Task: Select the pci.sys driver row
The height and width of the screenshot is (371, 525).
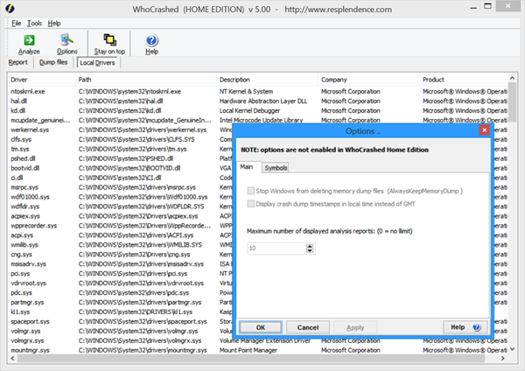Action: point(121,274)
